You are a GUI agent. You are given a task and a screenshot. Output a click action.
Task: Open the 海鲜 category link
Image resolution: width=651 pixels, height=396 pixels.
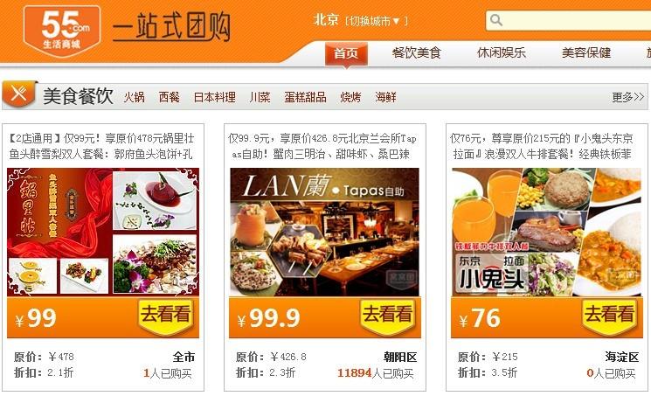(385, 97)
